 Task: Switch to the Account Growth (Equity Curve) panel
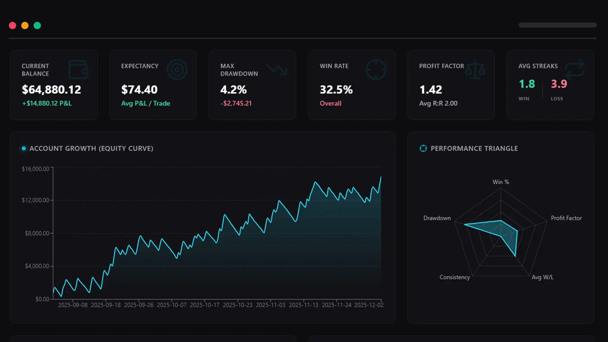click(203, 228)
